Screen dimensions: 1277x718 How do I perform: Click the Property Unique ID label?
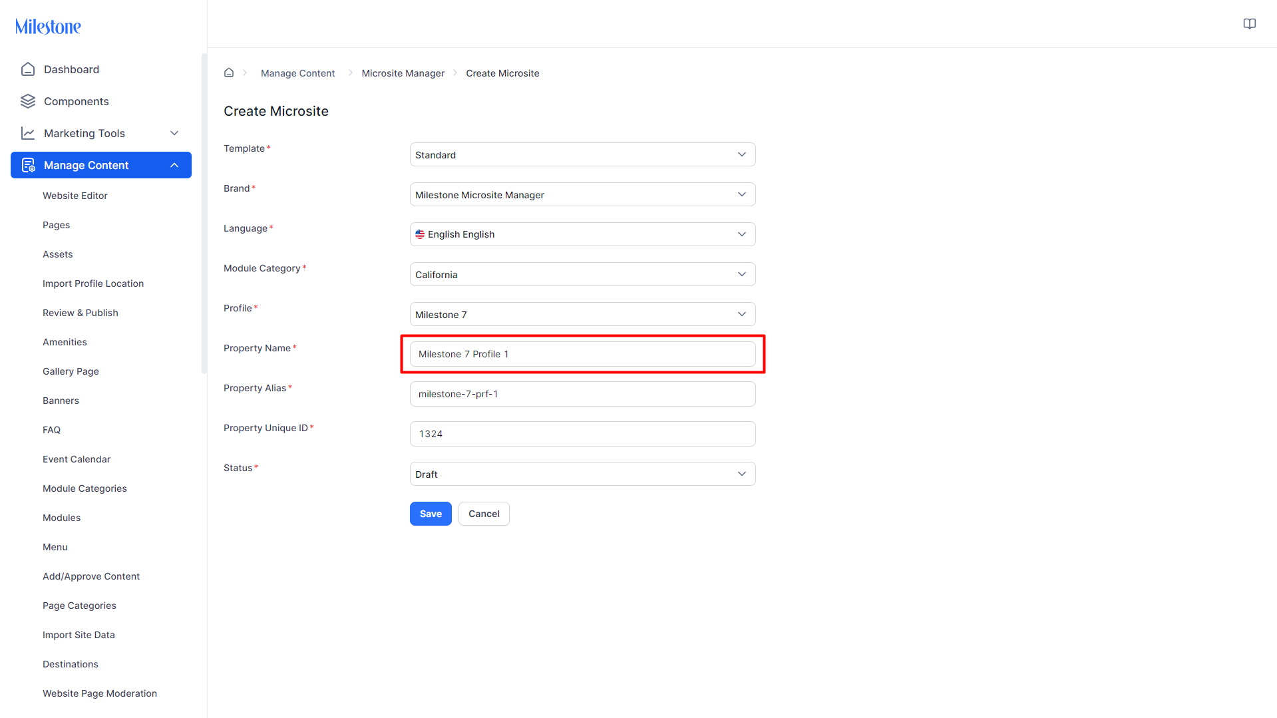pyautogui.click(x=266, y=428)
